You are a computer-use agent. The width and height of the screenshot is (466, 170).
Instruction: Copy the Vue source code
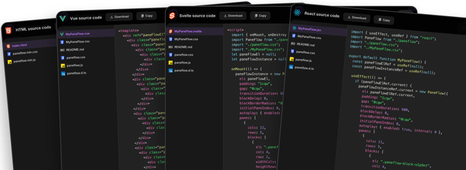pyautogui.click(x=146, y=16)
